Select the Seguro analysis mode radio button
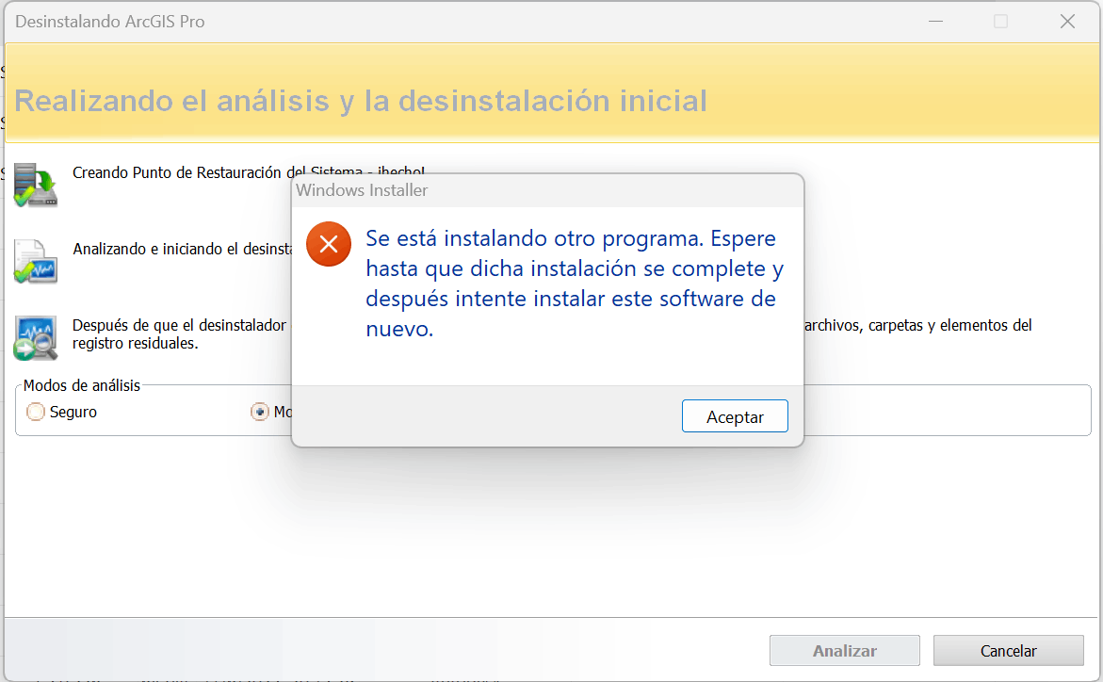 pyautogui.click(x=35, y=412)
